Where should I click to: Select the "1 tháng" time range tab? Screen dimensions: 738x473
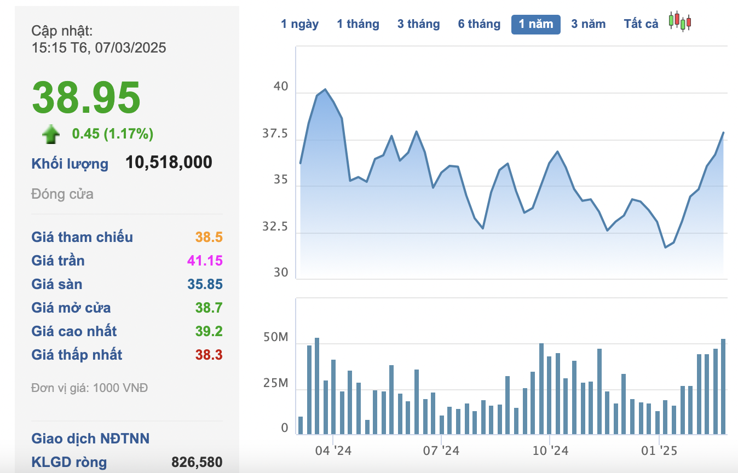(358, 24)
